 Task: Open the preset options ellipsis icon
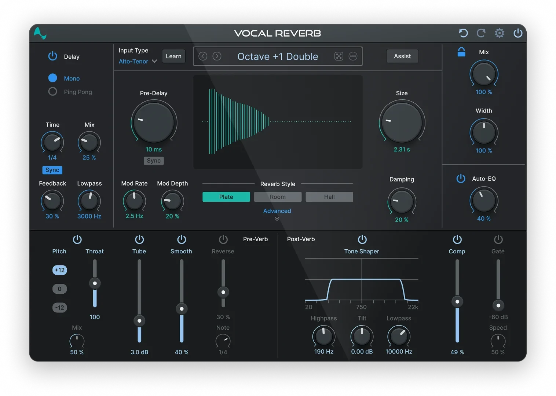pyautogui.click(x=353, y=56)
